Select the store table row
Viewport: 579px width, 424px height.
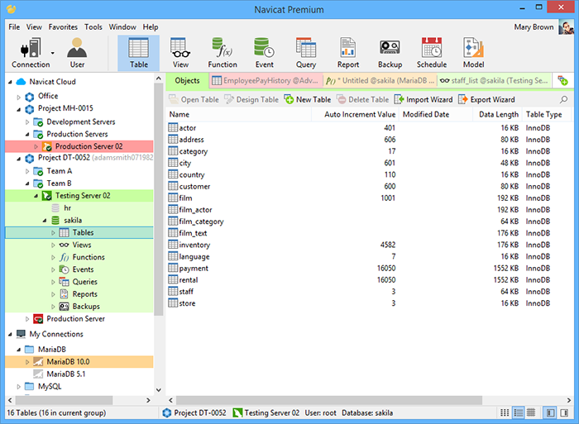369,303
